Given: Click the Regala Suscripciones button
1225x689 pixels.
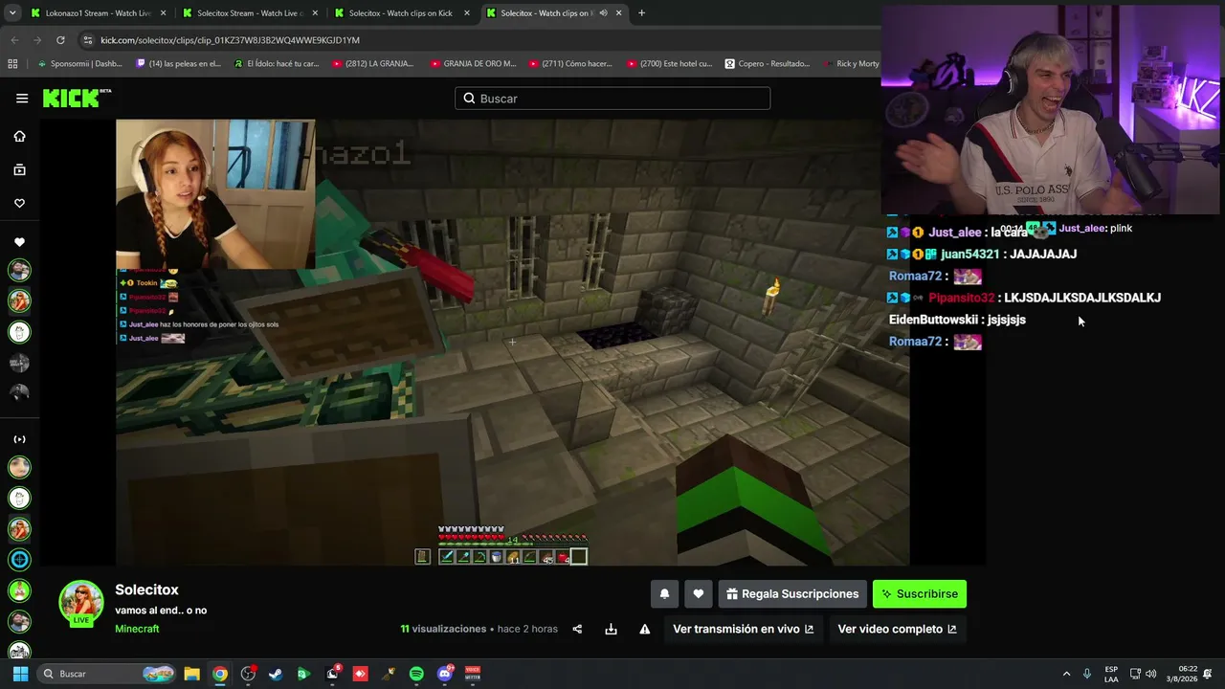Looking at the screenshot, I should pos(792,594).
